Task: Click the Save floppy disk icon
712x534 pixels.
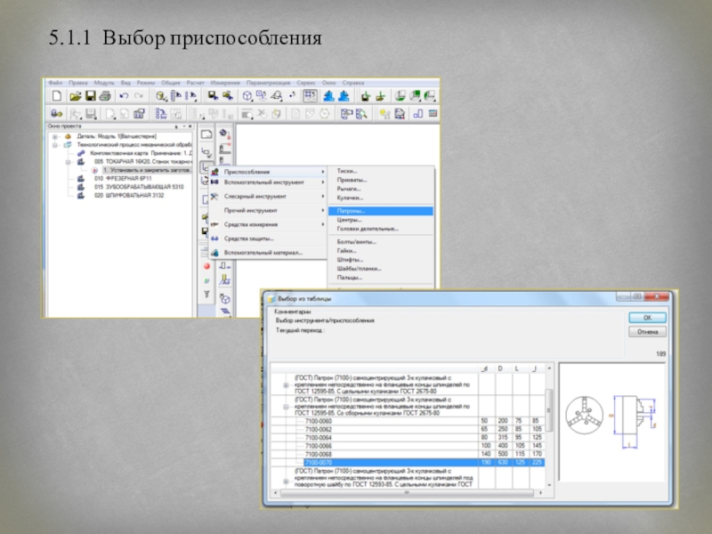Action: pyautogui.click(x=90, y=95)
